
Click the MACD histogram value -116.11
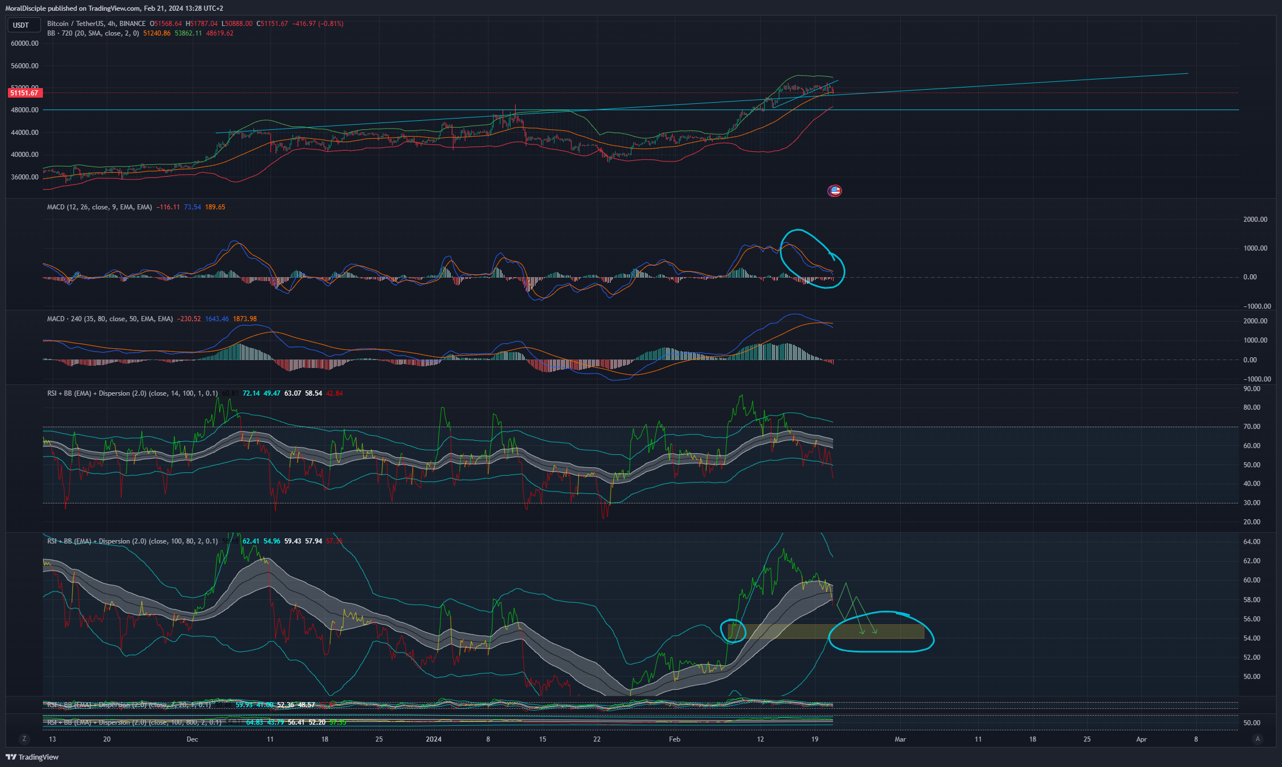click(x=168, y=207)
